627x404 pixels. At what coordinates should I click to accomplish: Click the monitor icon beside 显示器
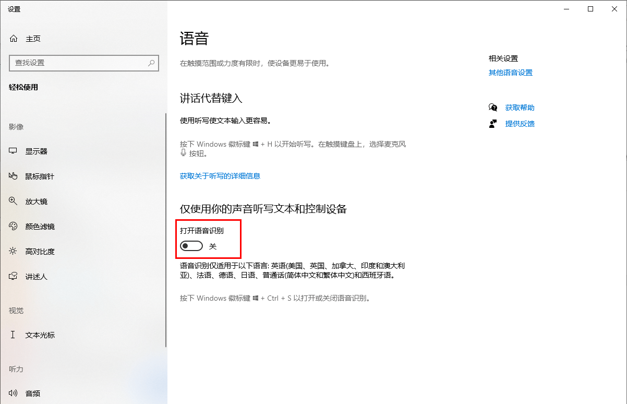click(x=14, y=151)
